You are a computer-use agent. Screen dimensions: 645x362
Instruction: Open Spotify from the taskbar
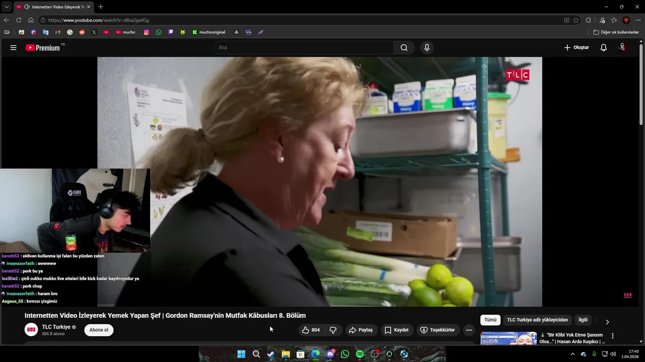[360, 354]
